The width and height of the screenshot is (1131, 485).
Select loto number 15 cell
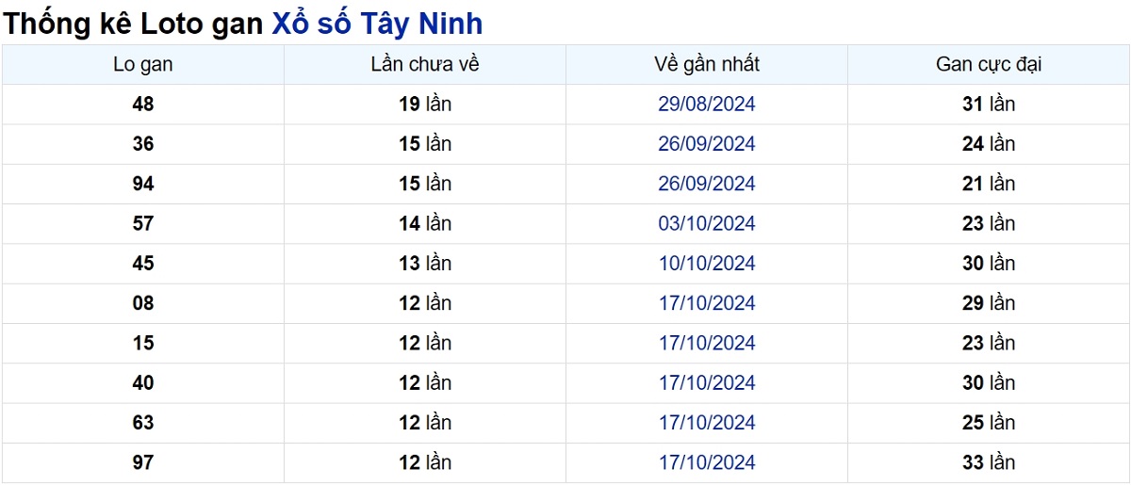pyautogui.click(x=143, y=344)
